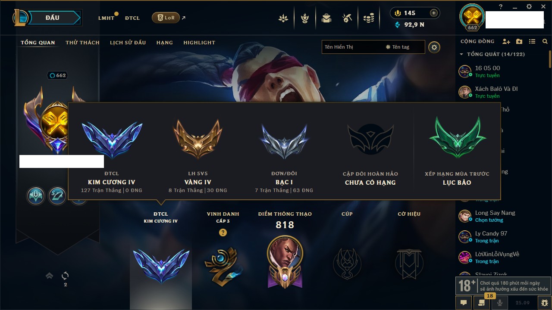Click the plus button to buy RP
552x310 pixels.
[x=434, y=13]
